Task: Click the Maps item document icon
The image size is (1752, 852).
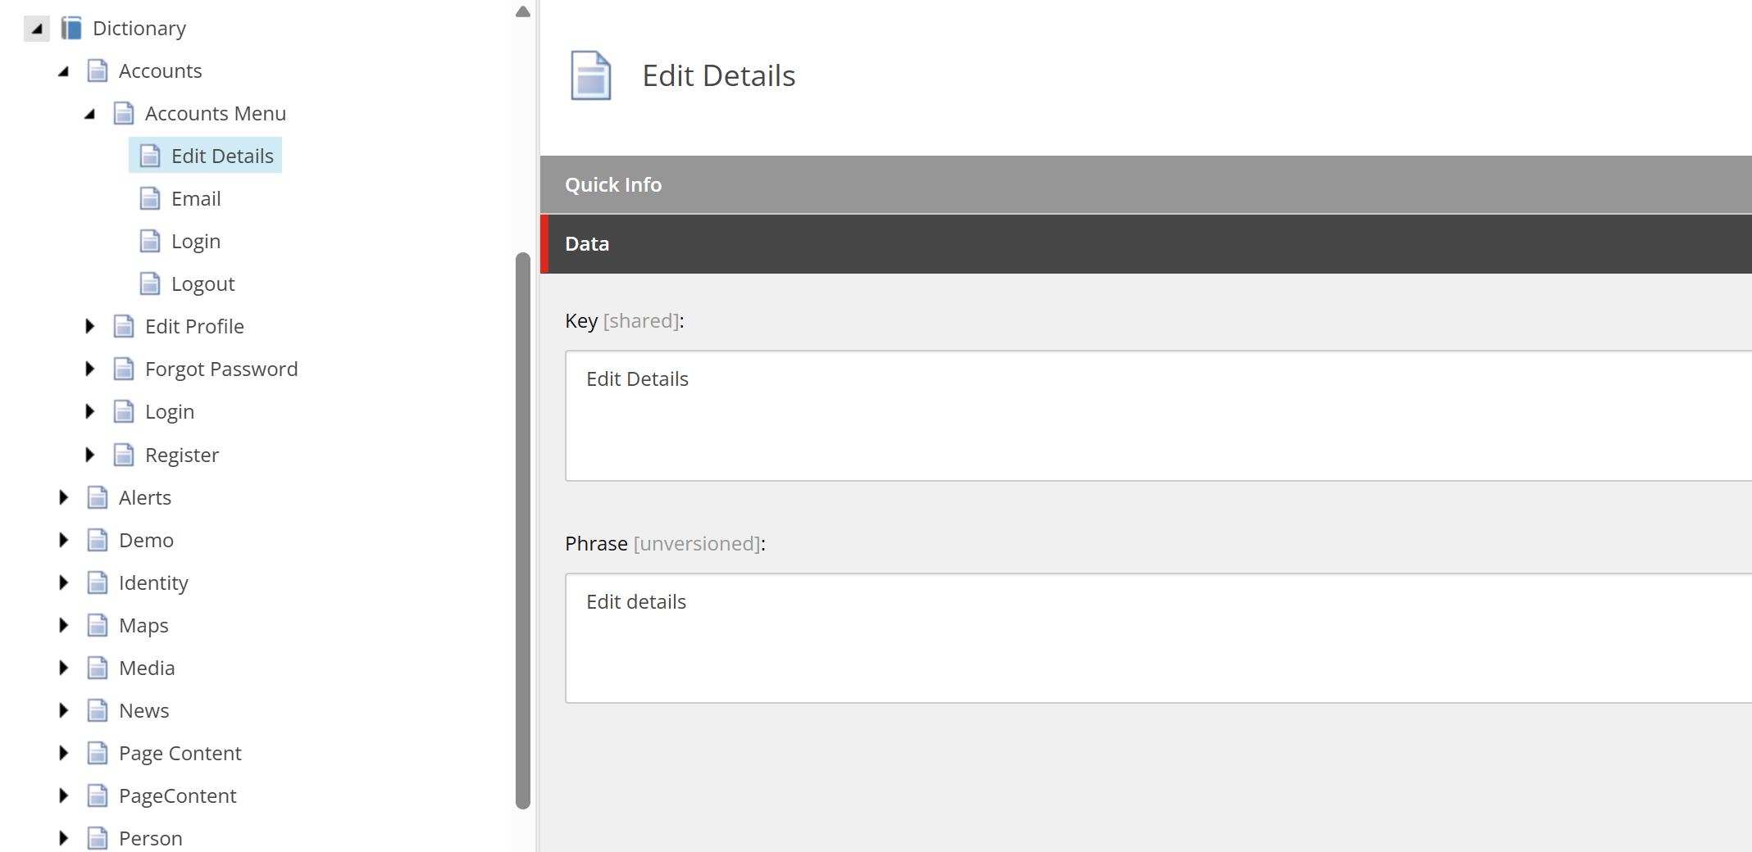Action: click(x=98, y=625)
